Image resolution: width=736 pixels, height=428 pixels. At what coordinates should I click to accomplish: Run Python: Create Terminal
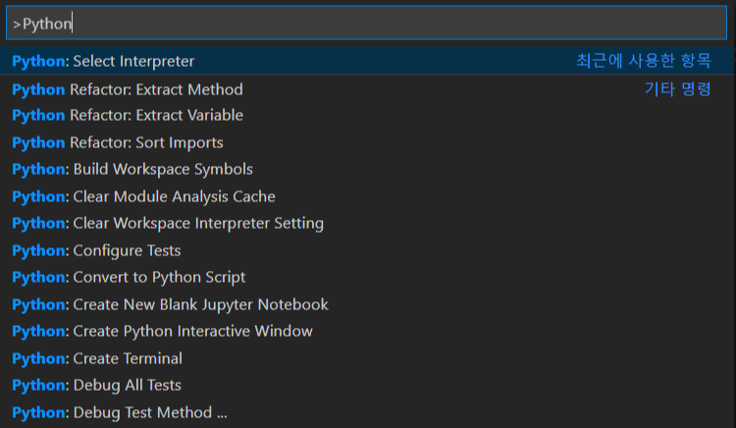click(97, 358)
